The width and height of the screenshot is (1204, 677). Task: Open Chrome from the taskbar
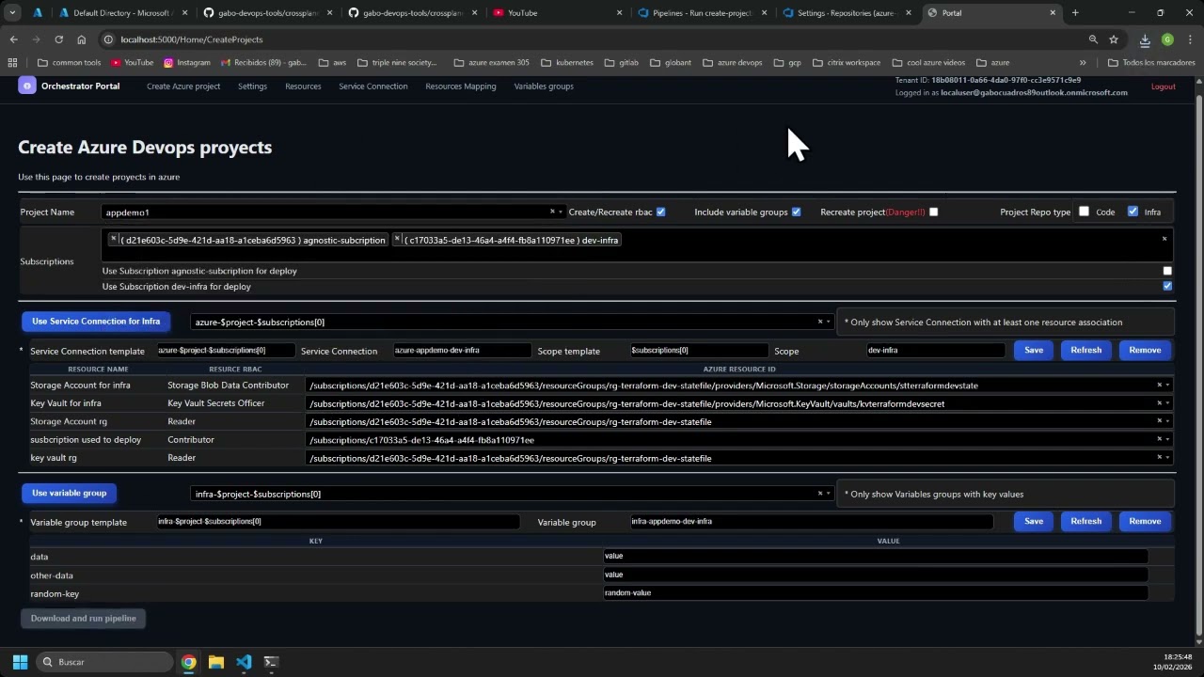[189, 662]
